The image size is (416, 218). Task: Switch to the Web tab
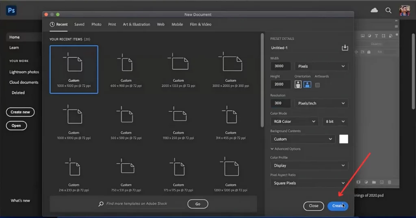coord(160,24)
